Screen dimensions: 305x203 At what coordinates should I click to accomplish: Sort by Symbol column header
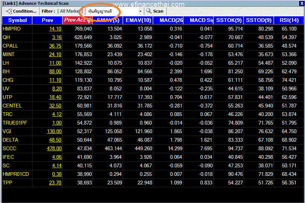pyautogui.click(x=17, y=20)
